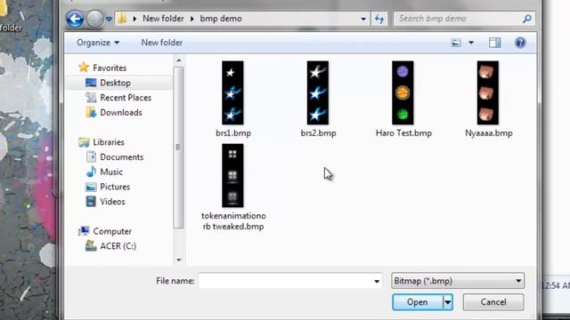Click the Desktop monitor icon
The width and height of the screenshot is (570, 320).
(x=91, y=83)
